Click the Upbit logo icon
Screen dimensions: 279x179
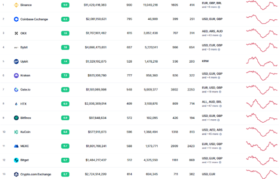click(16, 61)
